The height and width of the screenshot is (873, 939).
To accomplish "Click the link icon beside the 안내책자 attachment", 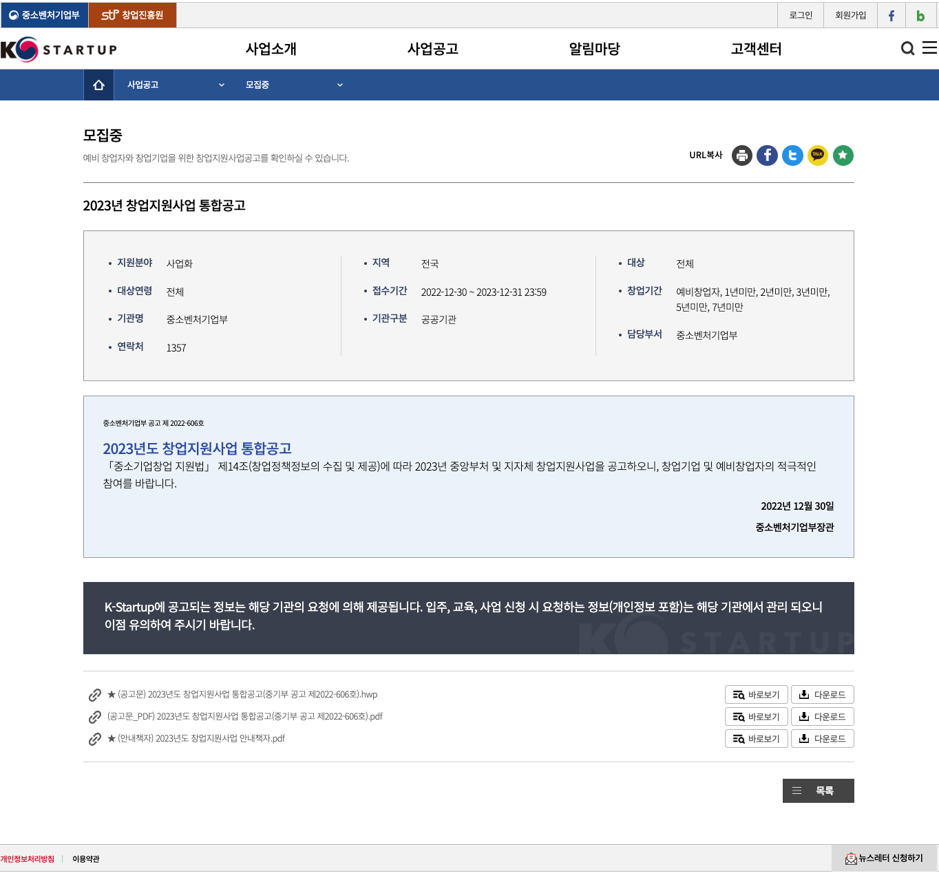I will pyautogui.click(x=94, y=738).
